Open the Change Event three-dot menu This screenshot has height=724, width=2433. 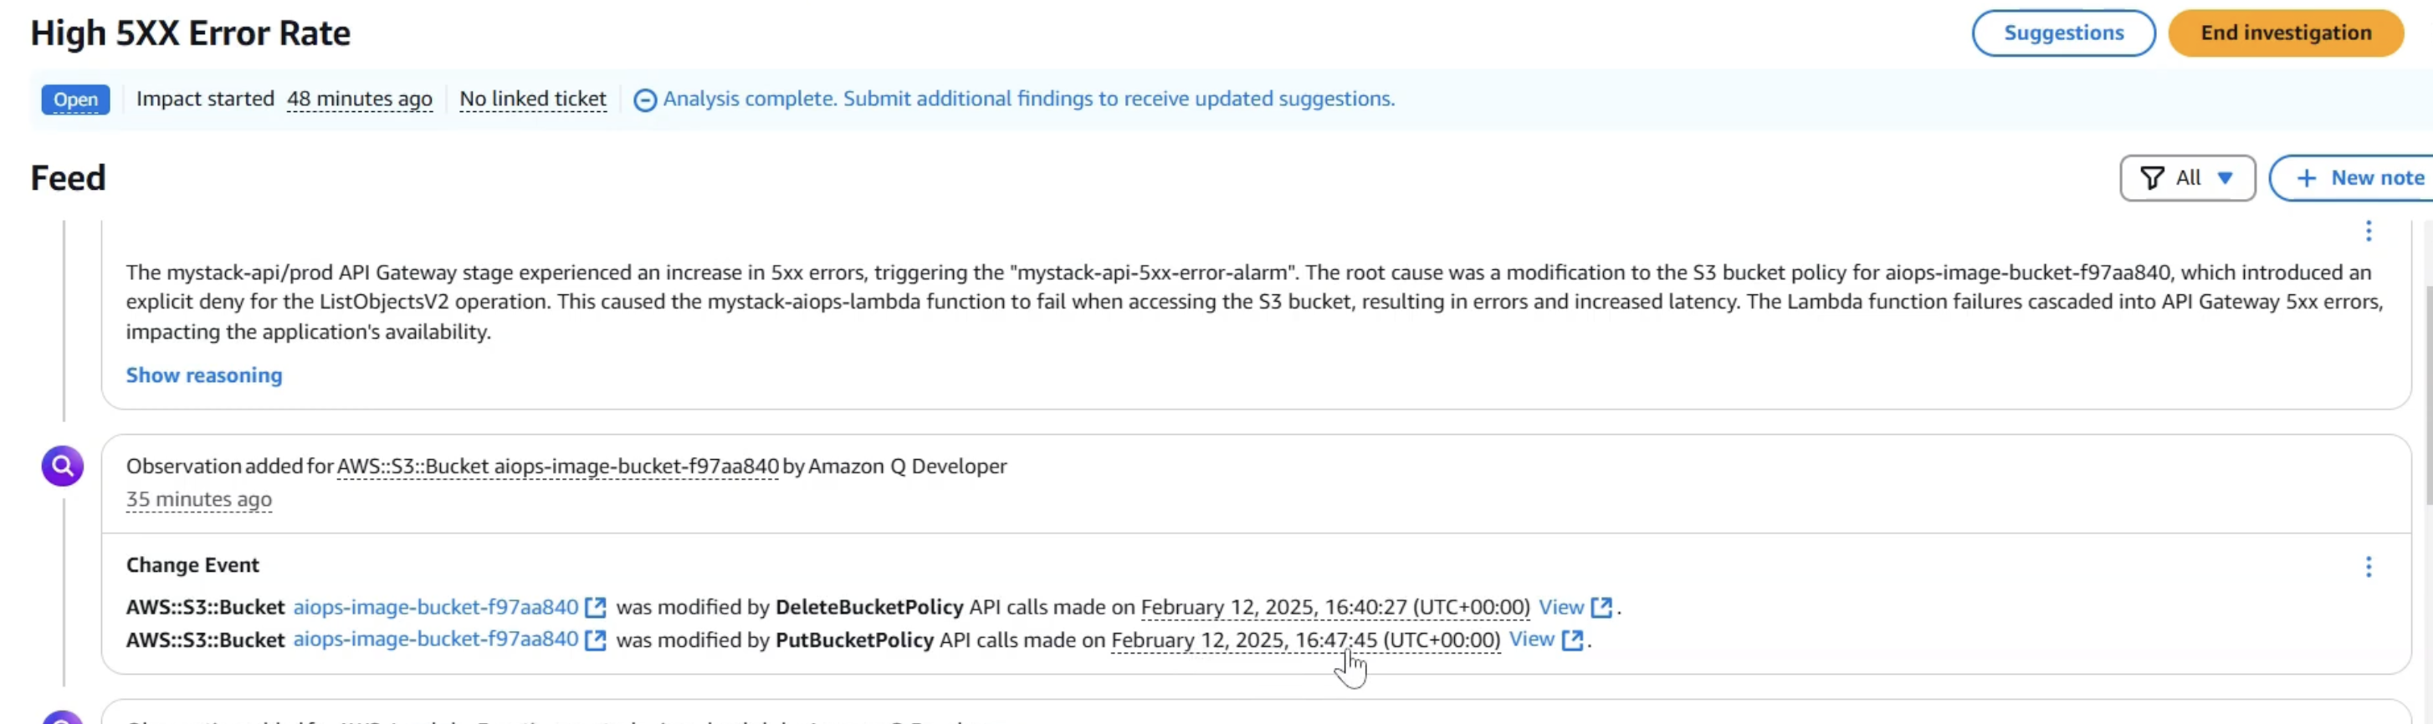[2368, 566]
